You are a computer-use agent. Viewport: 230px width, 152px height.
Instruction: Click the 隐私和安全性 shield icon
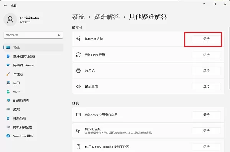pos(8,127)
